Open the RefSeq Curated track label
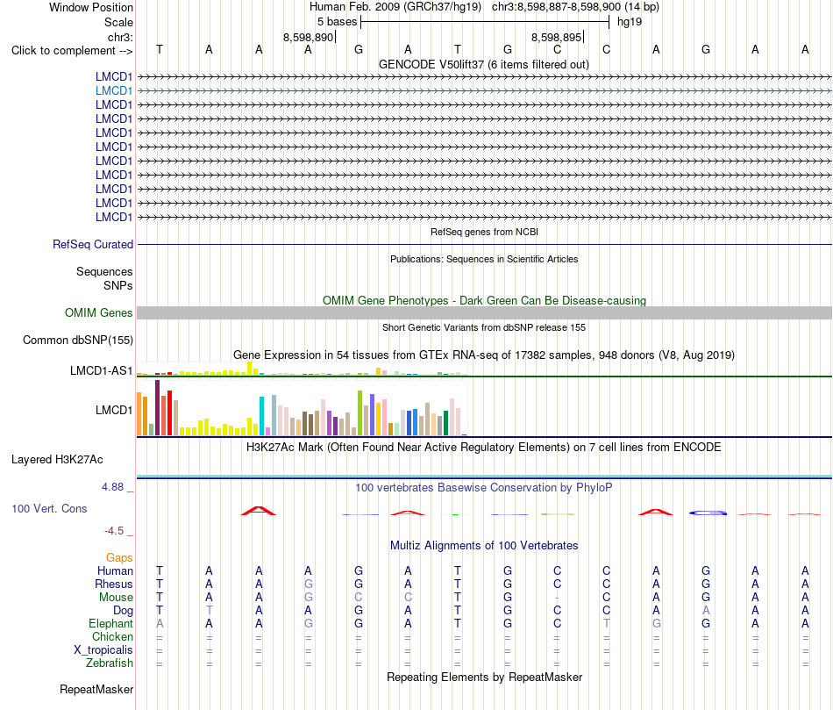This screenshot has width=833, height=710. [92, 244]
